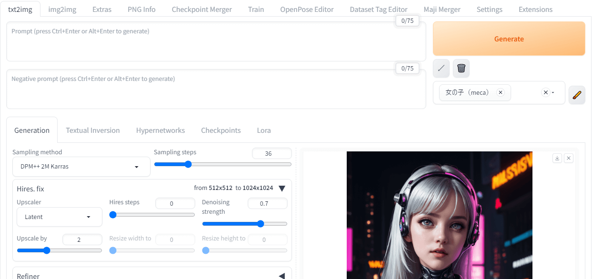Open the Sampling method dropdown
Image resolution: width=592 pixels, height=279 pixels.
(81, 167)
